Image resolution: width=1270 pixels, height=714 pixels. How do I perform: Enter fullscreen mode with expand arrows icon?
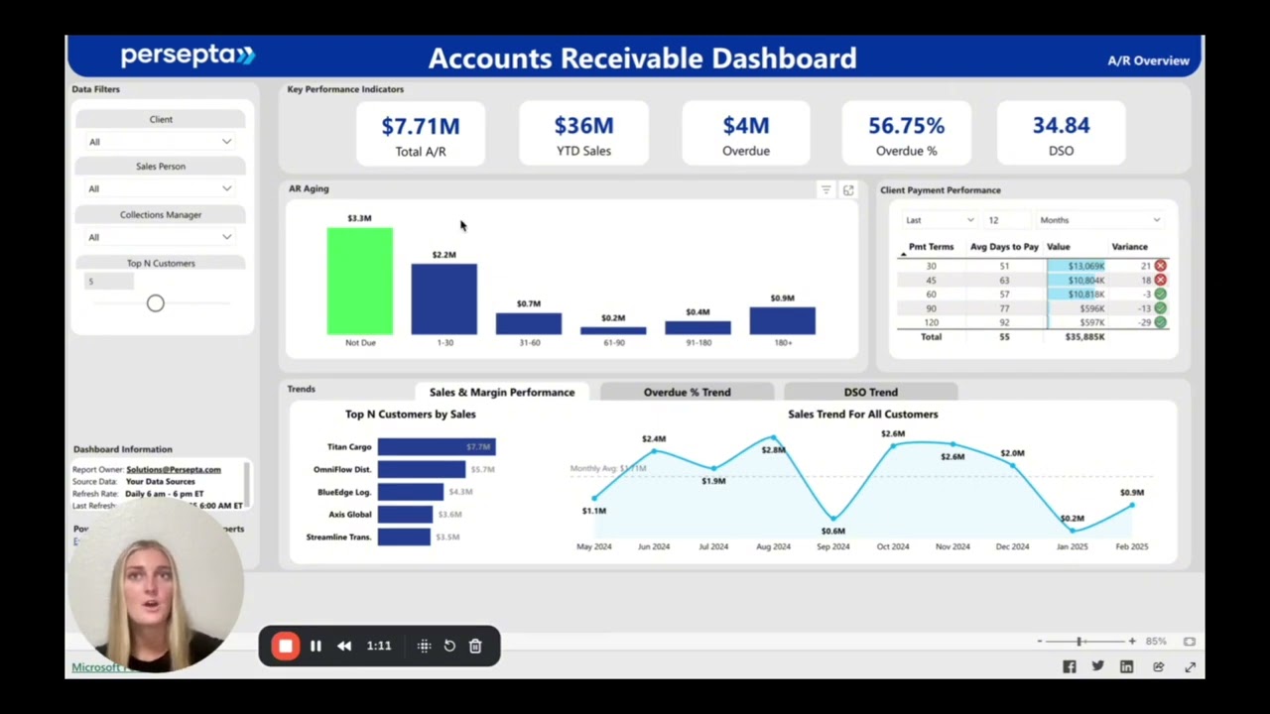tap(1190, 667)
